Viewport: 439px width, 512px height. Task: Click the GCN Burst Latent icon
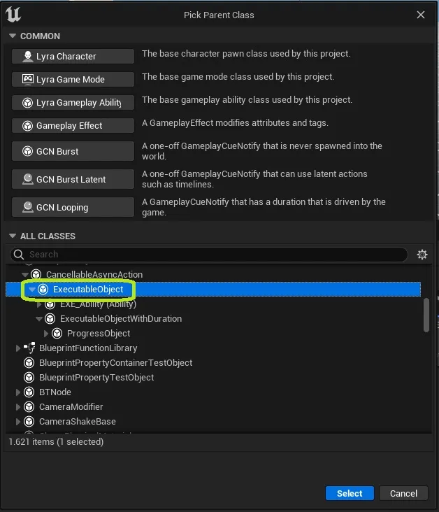[28, 179]
